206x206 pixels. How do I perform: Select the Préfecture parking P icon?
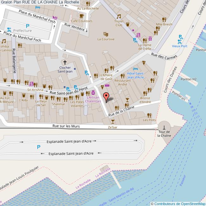click(x=28, y=26)
